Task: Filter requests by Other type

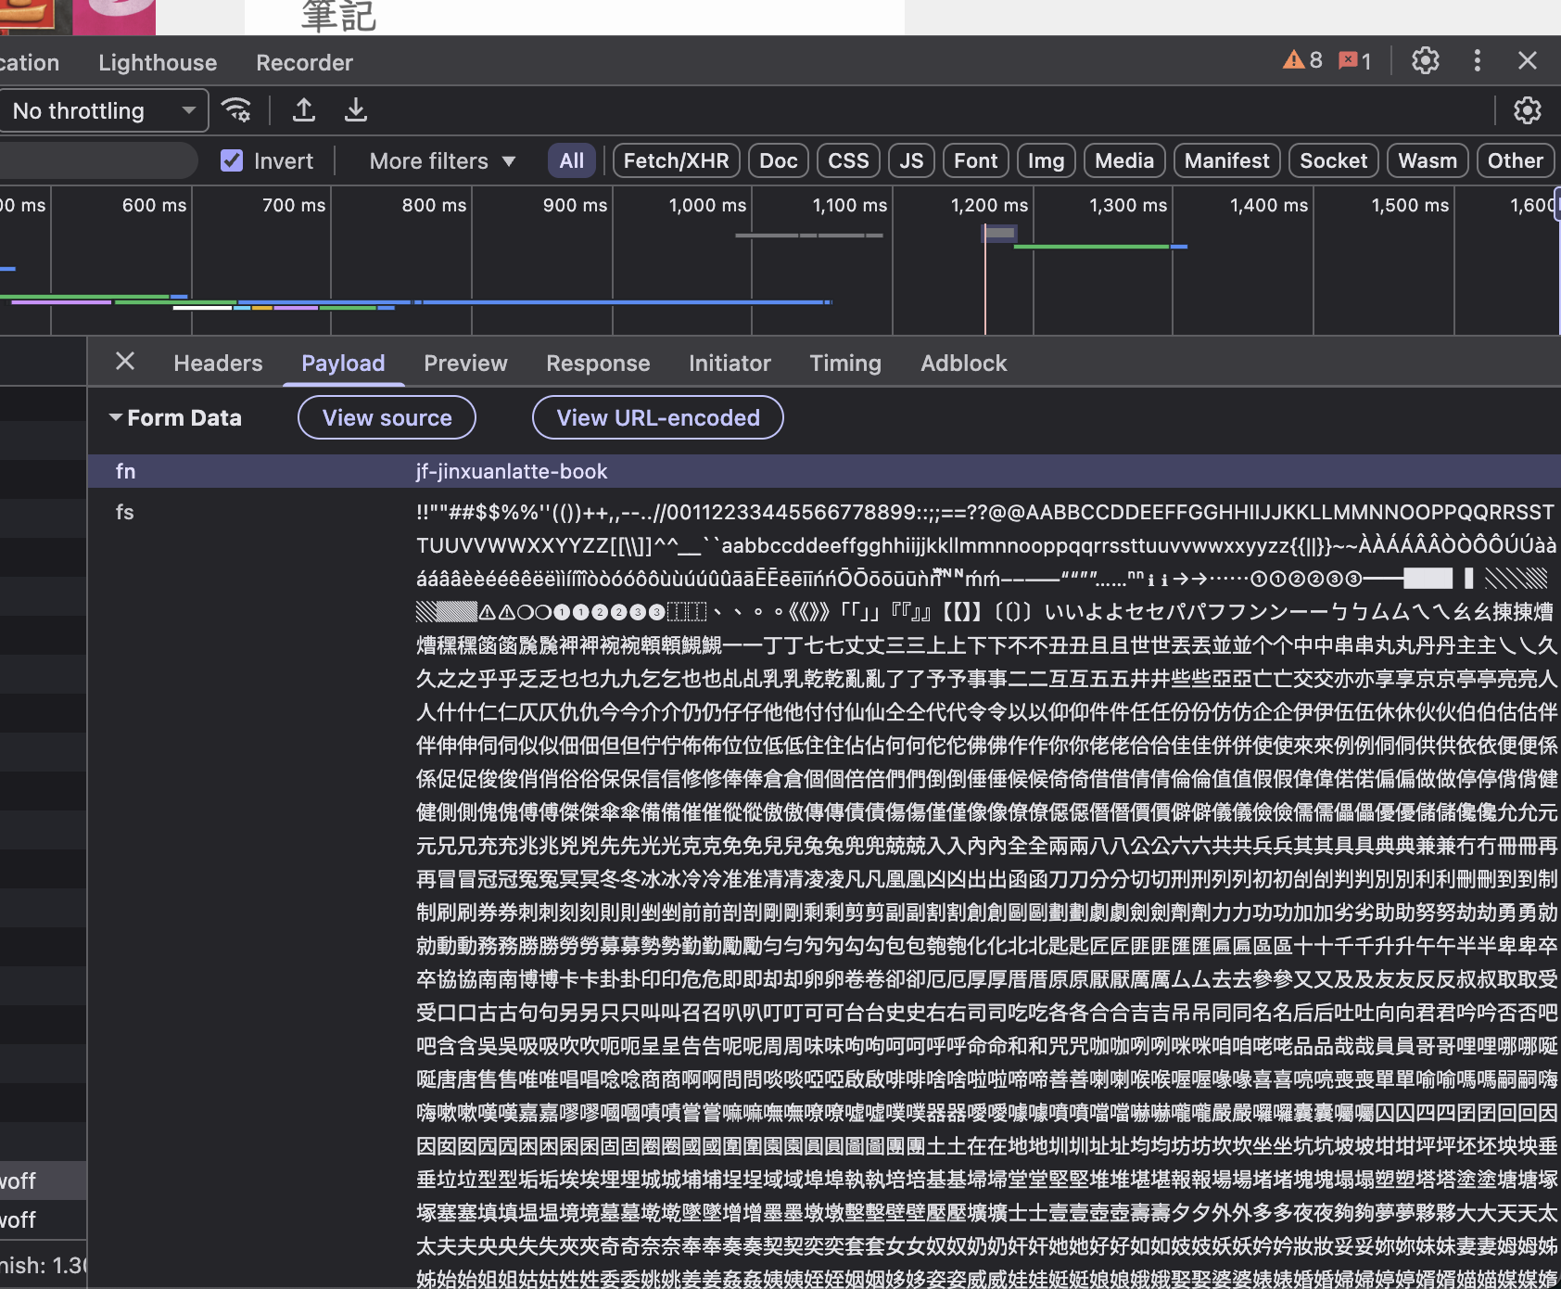Action: click(x=1516, y=160)
